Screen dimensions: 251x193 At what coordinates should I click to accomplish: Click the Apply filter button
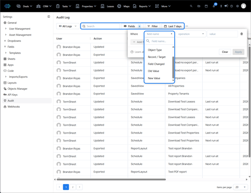[238, 52]
